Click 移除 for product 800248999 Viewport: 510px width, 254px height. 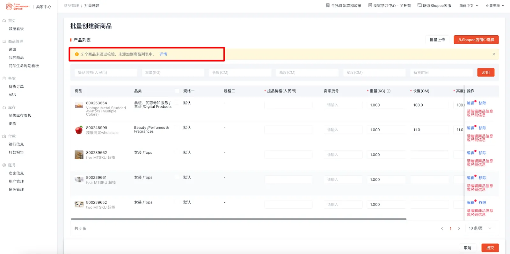(x=482, y=128)
